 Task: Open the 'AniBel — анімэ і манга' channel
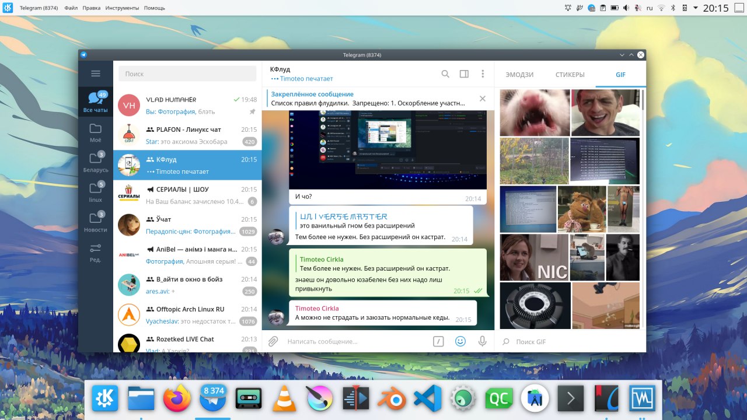pyautogui.click(x=187, y=256)
